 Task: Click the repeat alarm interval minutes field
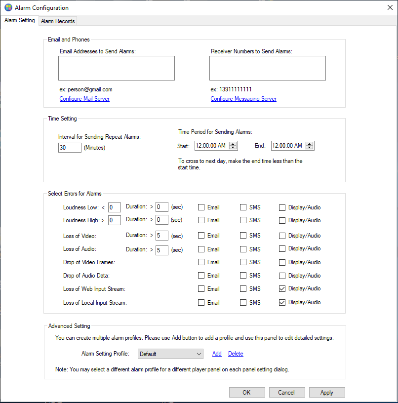[x=70, y=148]
